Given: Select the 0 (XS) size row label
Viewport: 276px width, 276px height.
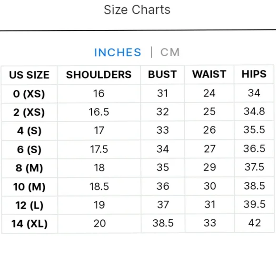Looking at the screenshot, I should (29, 94).
